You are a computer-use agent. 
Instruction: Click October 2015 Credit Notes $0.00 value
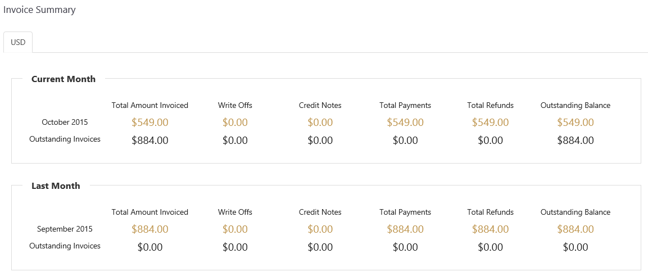click(x=320, y=123)
